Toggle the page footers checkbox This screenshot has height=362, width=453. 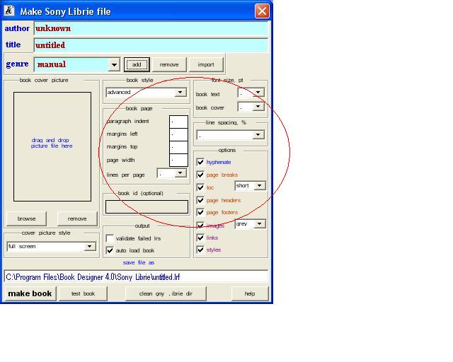[200, 213]
